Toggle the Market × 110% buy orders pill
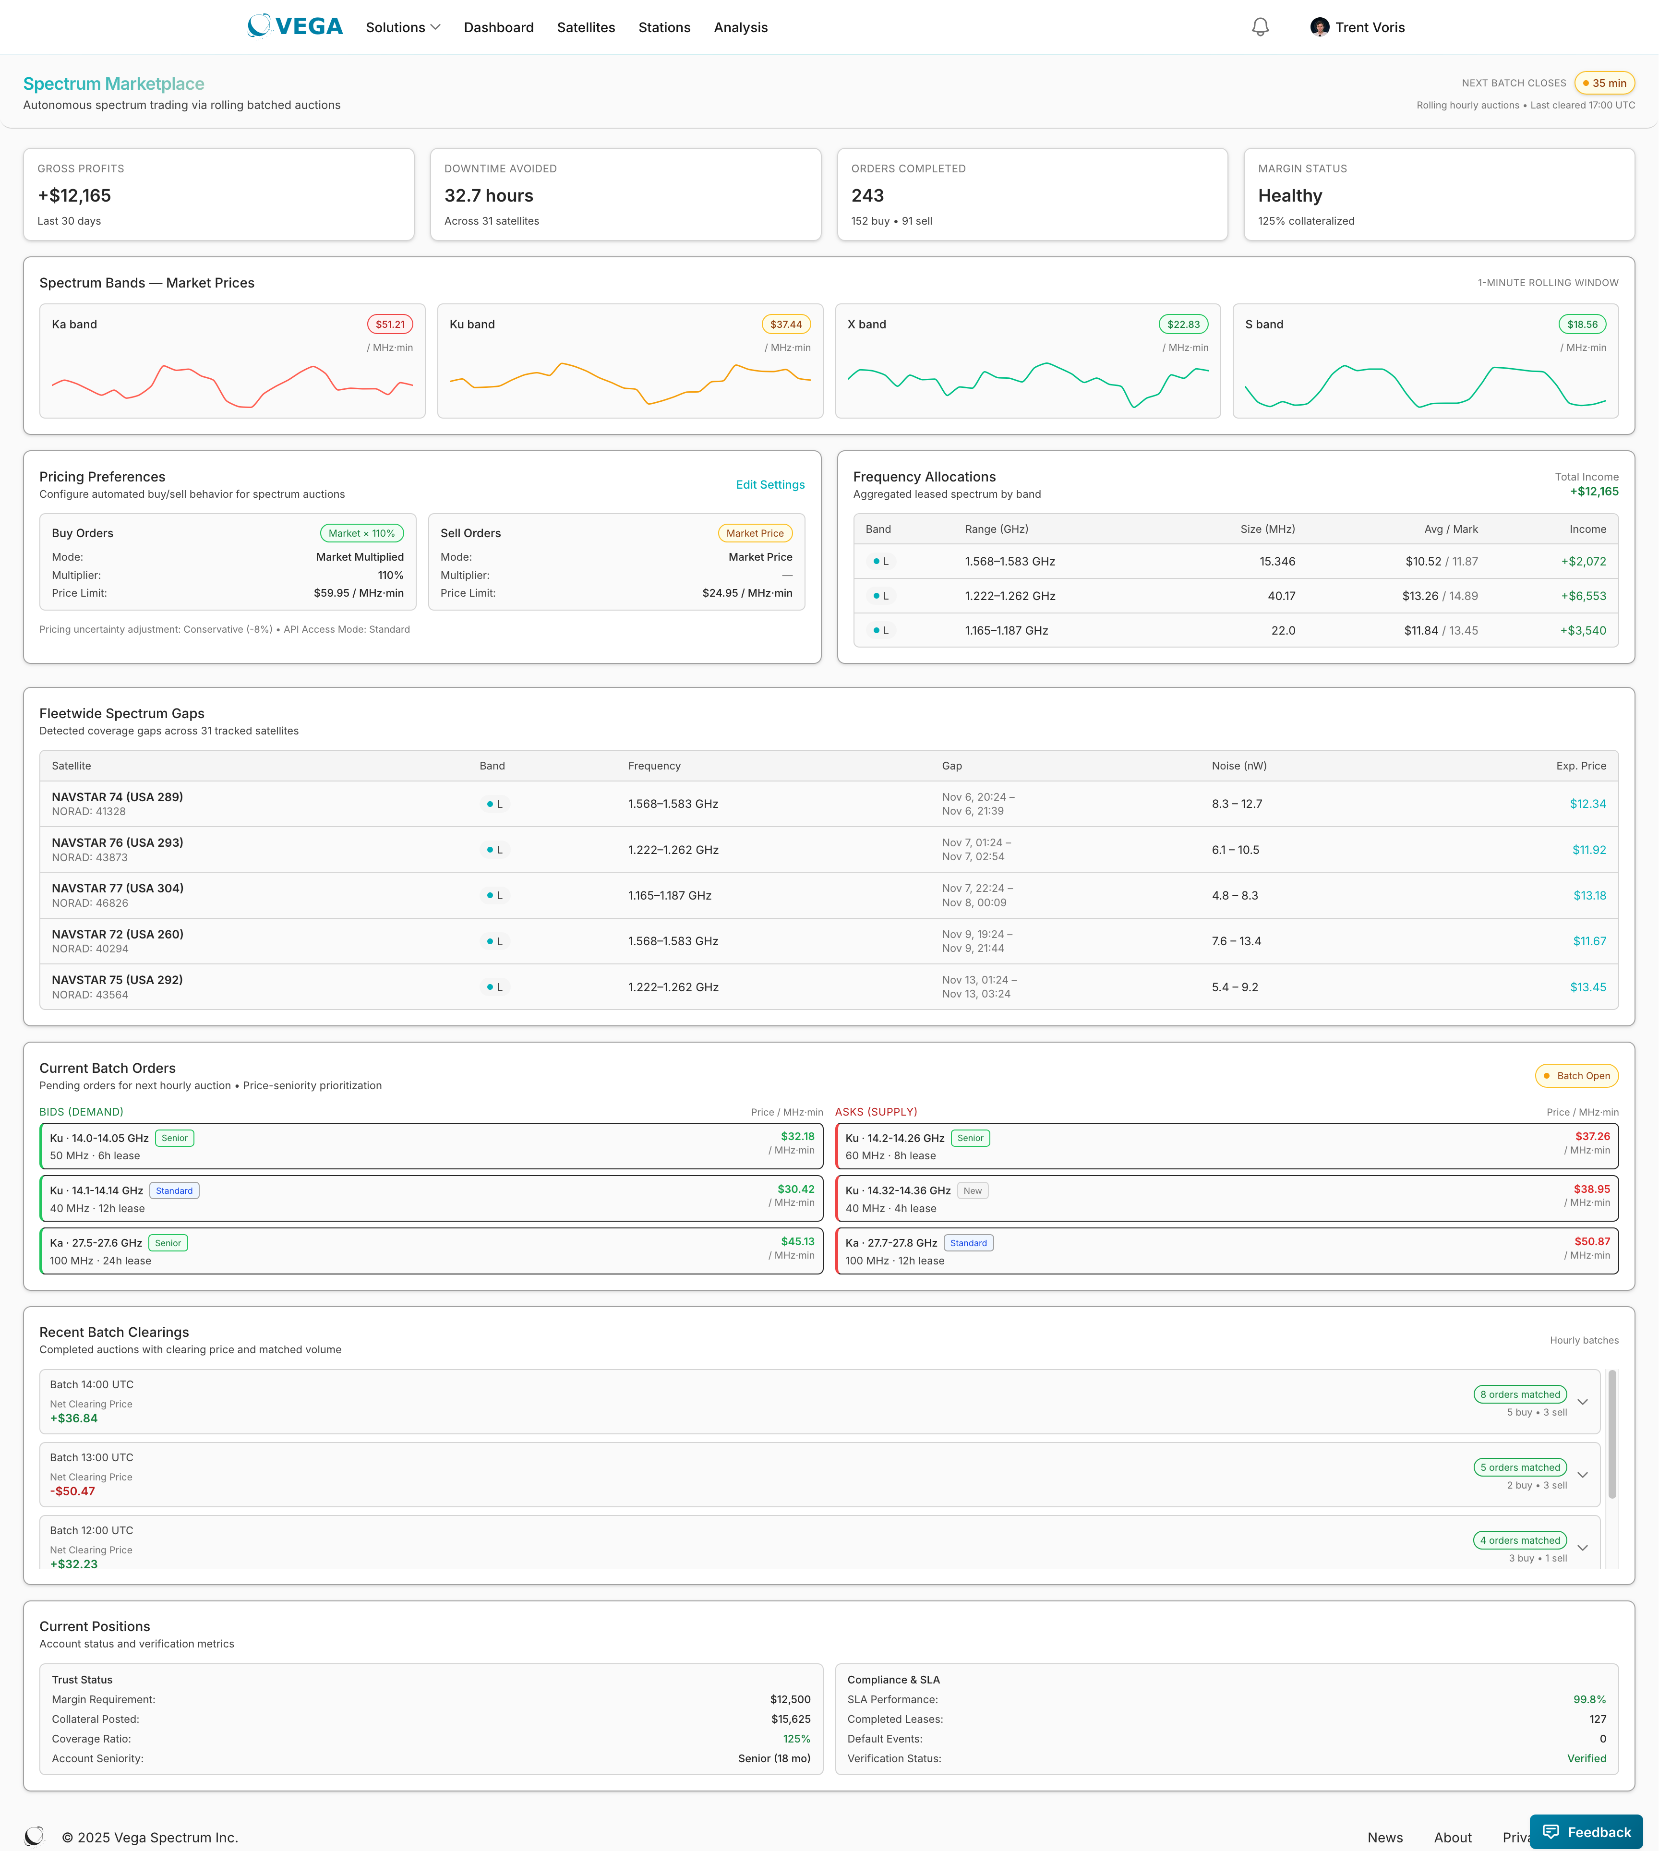 [362, 532]
